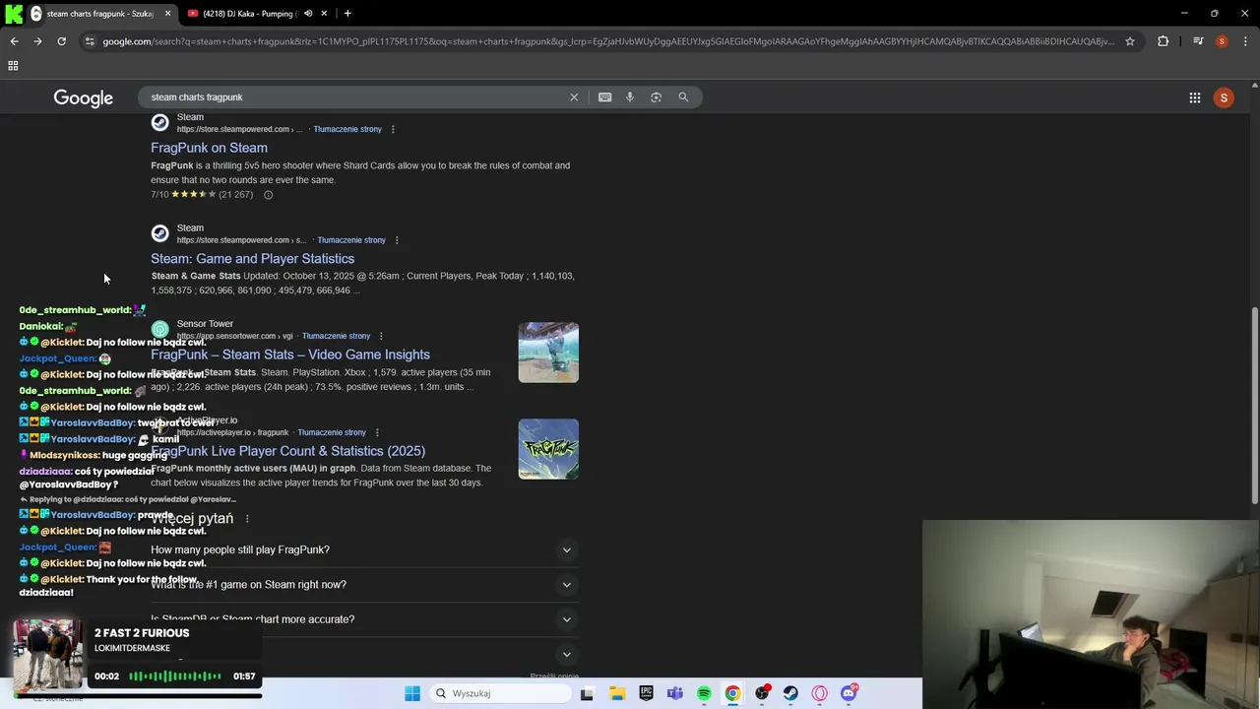The width and height of the screenshot is (1260, 709).
Task: Open the Windows Start menu
Action: [x=412, y=693]
